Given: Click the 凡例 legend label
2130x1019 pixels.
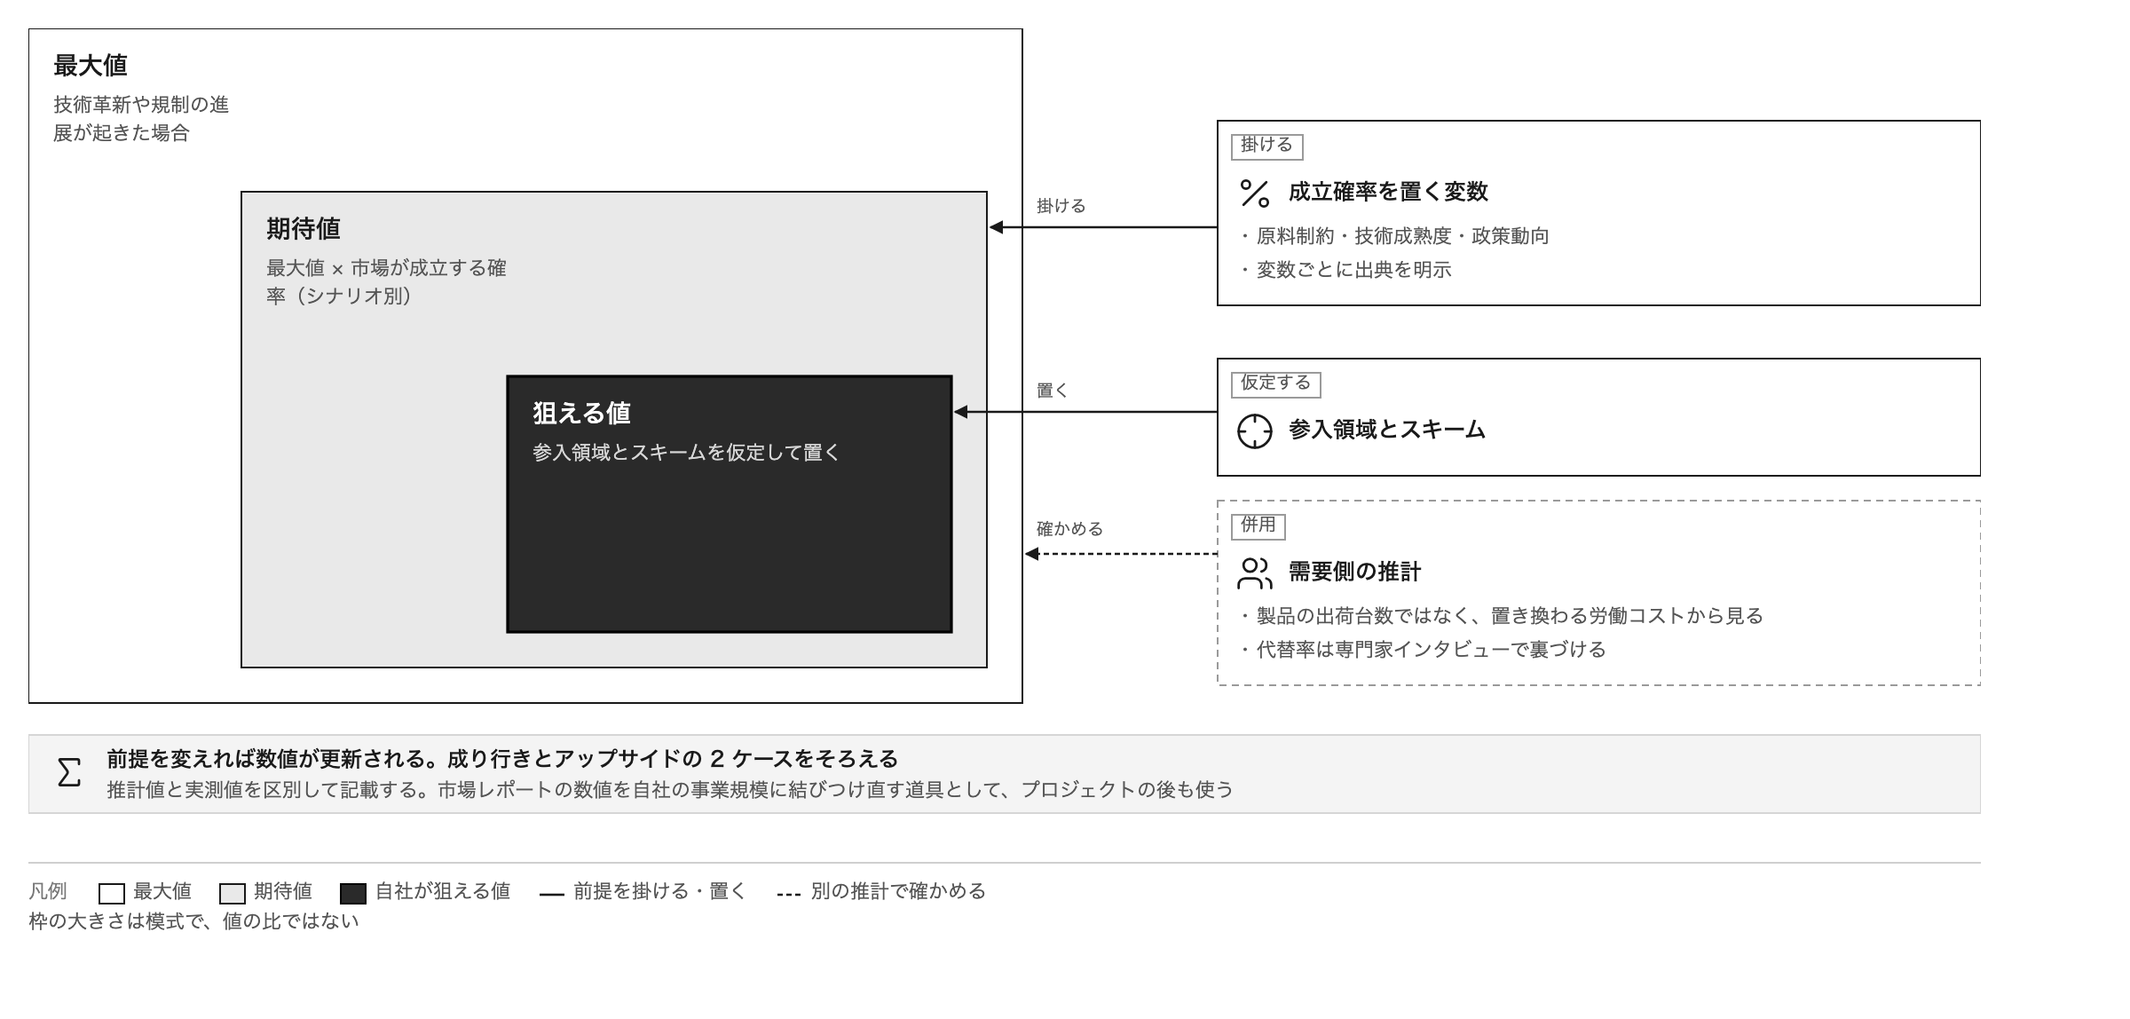Looking at the screenshot, I should click(x=48, y=891).
